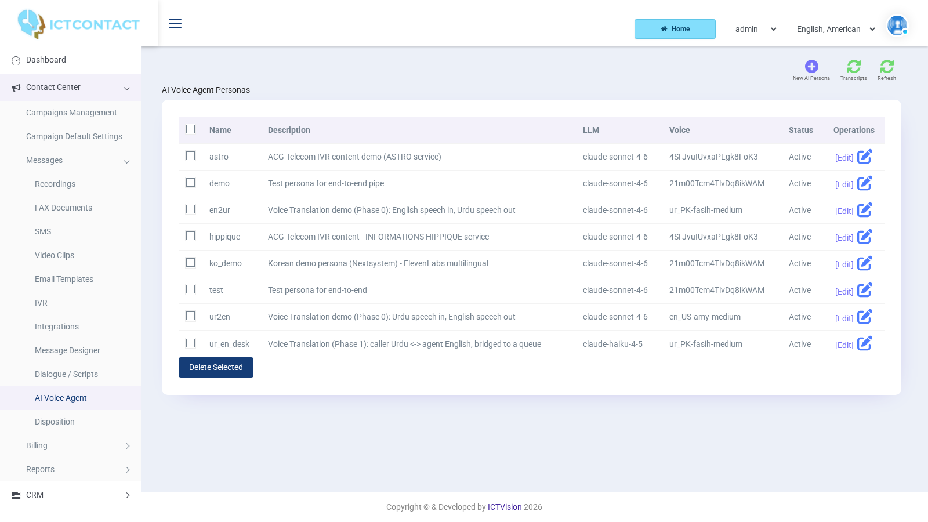Check the astro persona checkbox

point(190,156)
